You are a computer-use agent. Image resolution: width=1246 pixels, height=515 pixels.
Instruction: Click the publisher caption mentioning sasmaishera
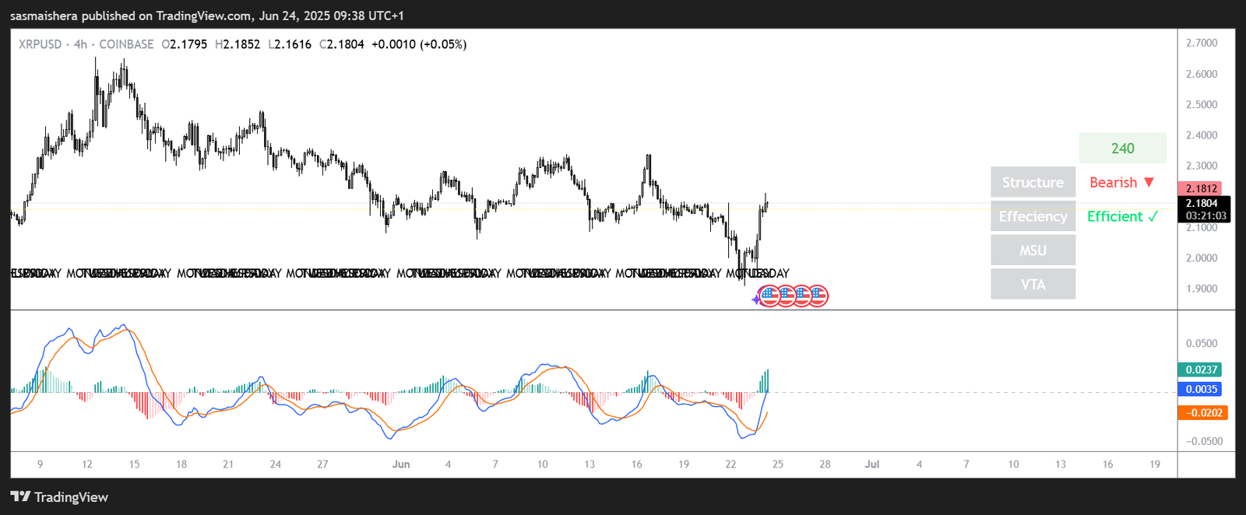pyautogui.click(x=207, y=16)
